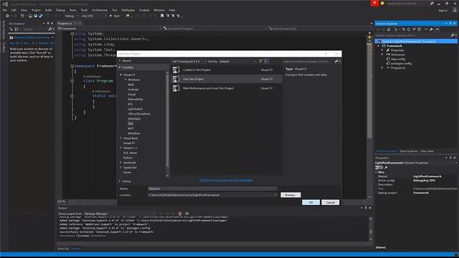Image resolution: width=459 pixels, height=258 pixels.
Task: Select the Test category in templates tree
Action: coord(131,124)
